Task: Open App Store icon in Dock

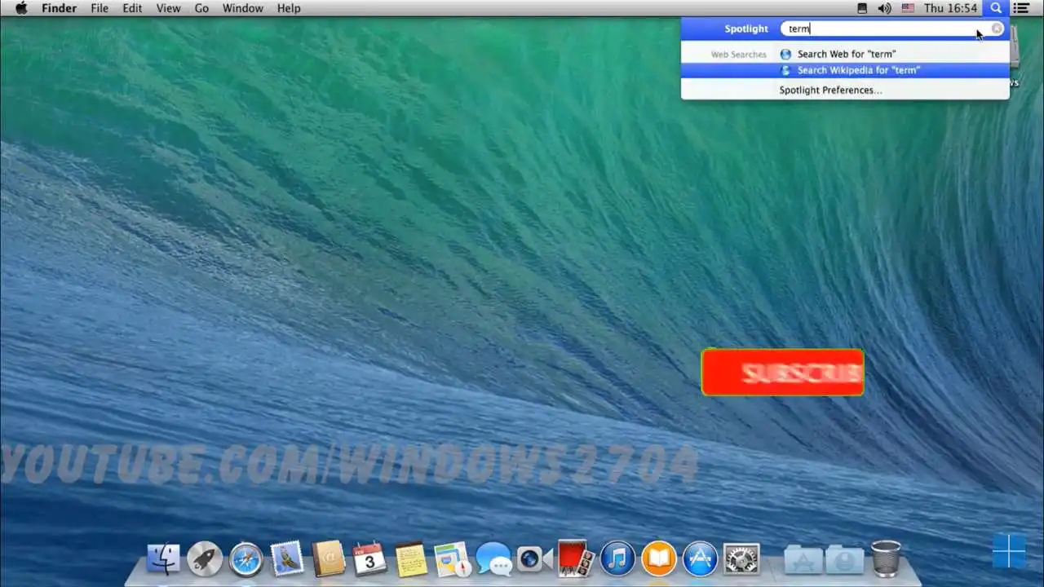Action: point(700,559)
